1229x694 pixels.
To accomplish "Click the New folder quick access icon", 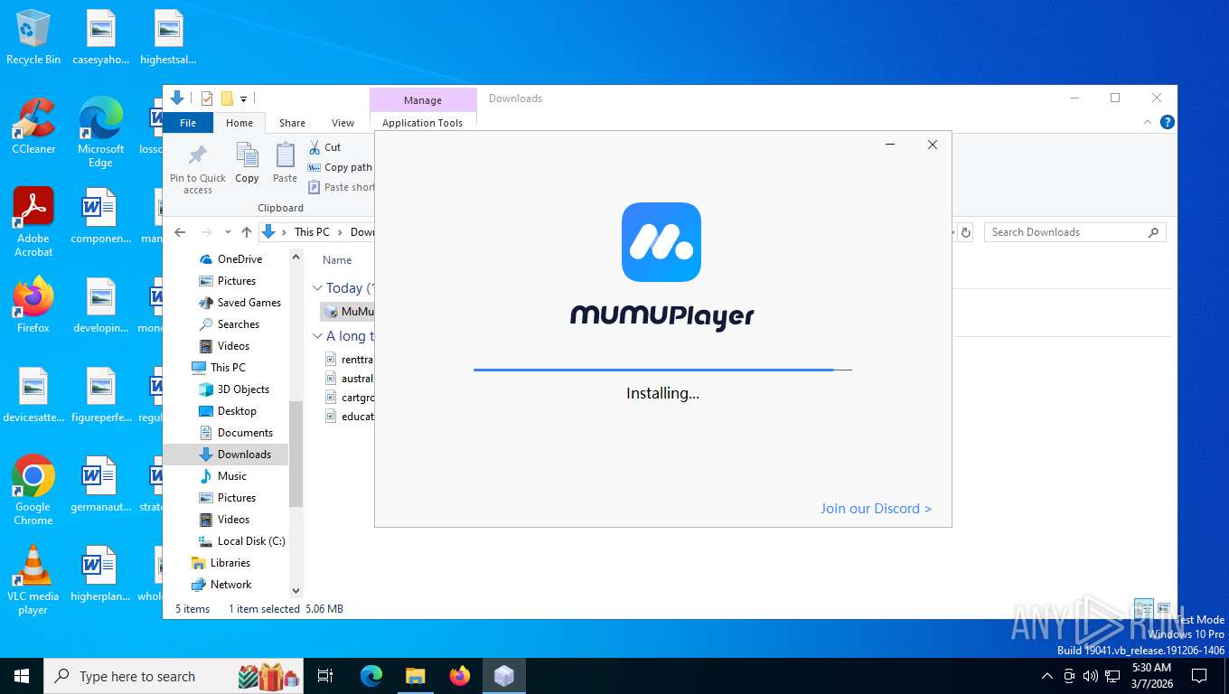I will point(227,98).
